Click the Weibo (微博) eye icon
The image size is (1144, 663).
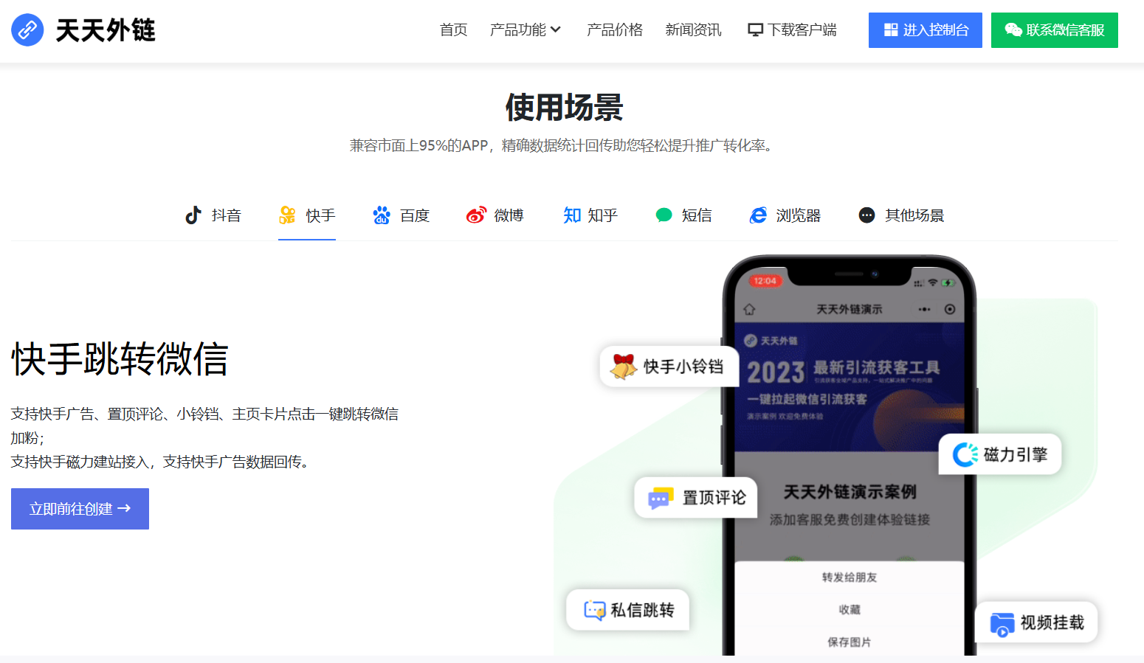[x=476, y=215]
